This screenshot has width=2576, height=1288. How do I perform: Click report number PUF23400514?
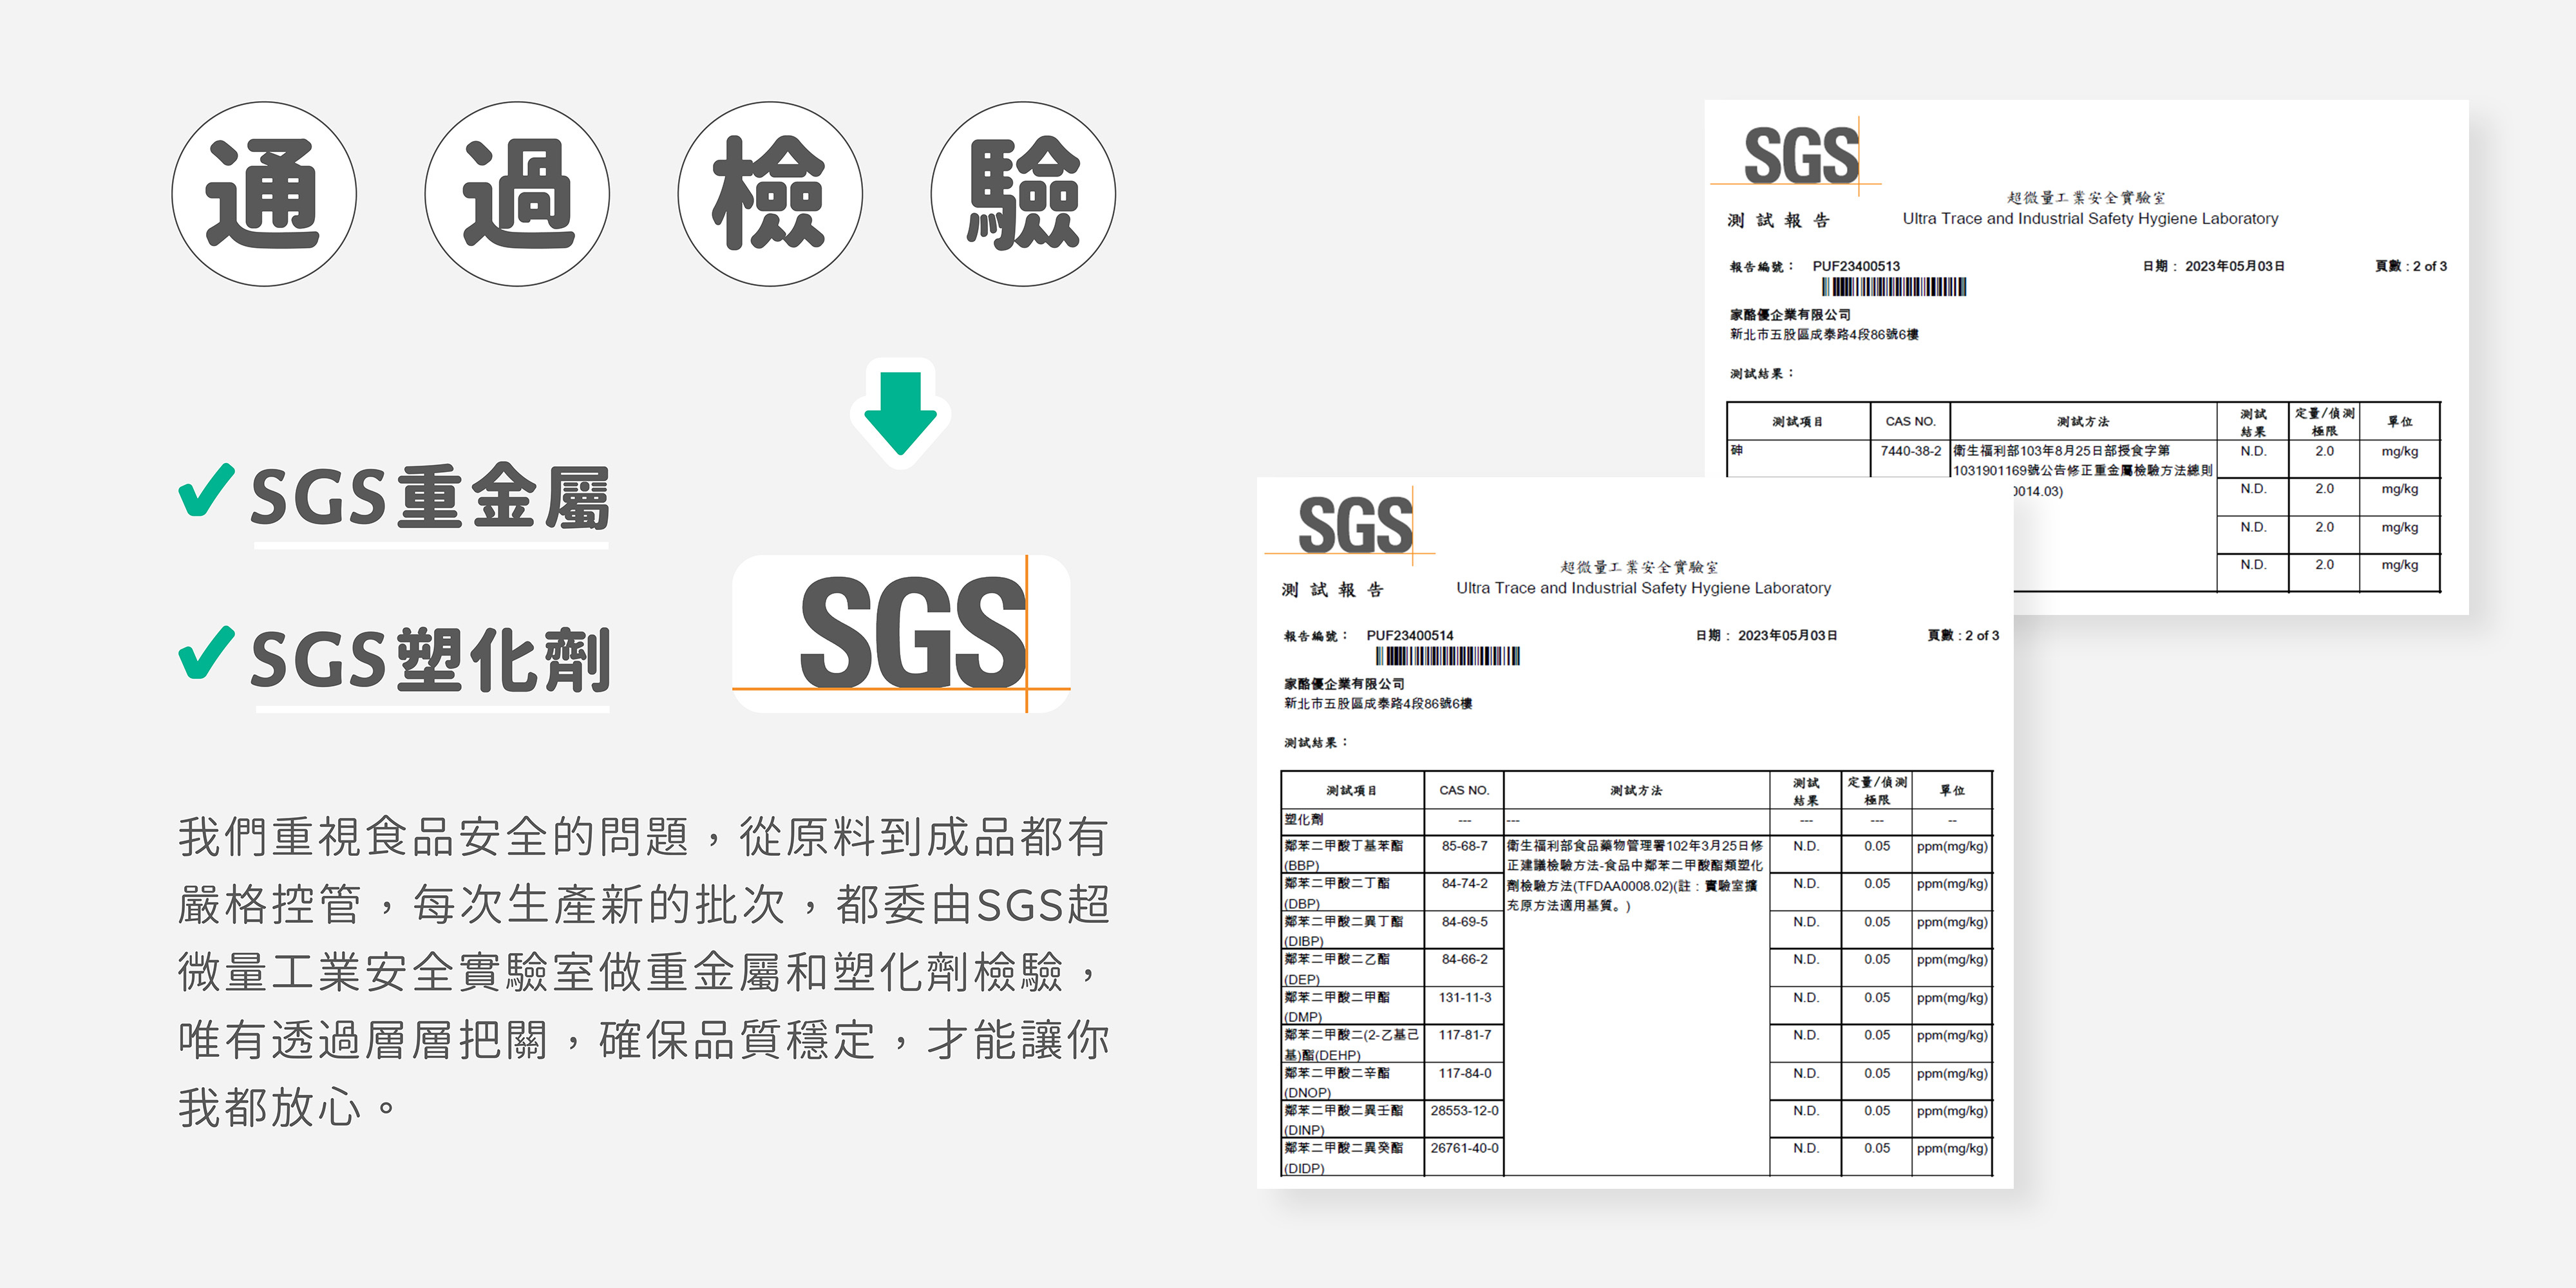1410,635
